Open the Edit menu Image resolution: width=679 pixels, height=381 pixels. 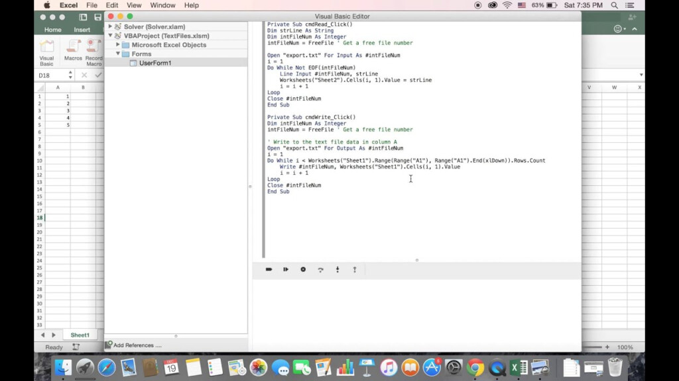(x=111, y=5)
